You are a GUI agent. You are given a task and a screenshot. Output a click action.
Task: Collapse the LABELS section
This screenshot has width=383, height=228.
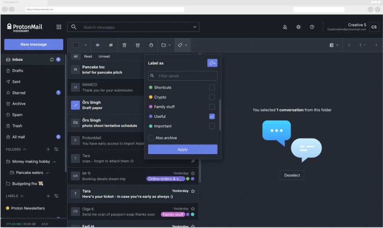(x=22, y=196)
